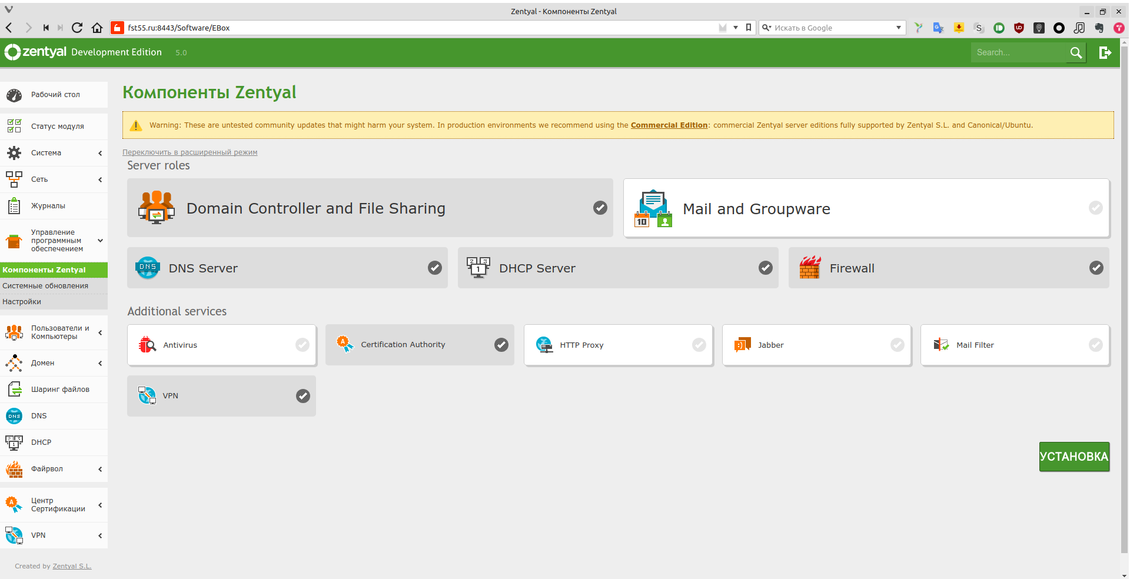Viewport: 1130px width, 579px height.
Task: Expand the Система menu arrow
Action: (100, 153)
